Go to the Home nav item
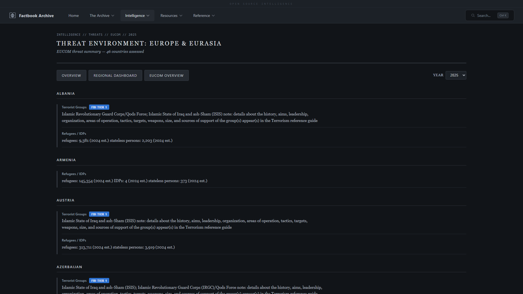Screen dimensions: 523x294 [x=74, y=16]
